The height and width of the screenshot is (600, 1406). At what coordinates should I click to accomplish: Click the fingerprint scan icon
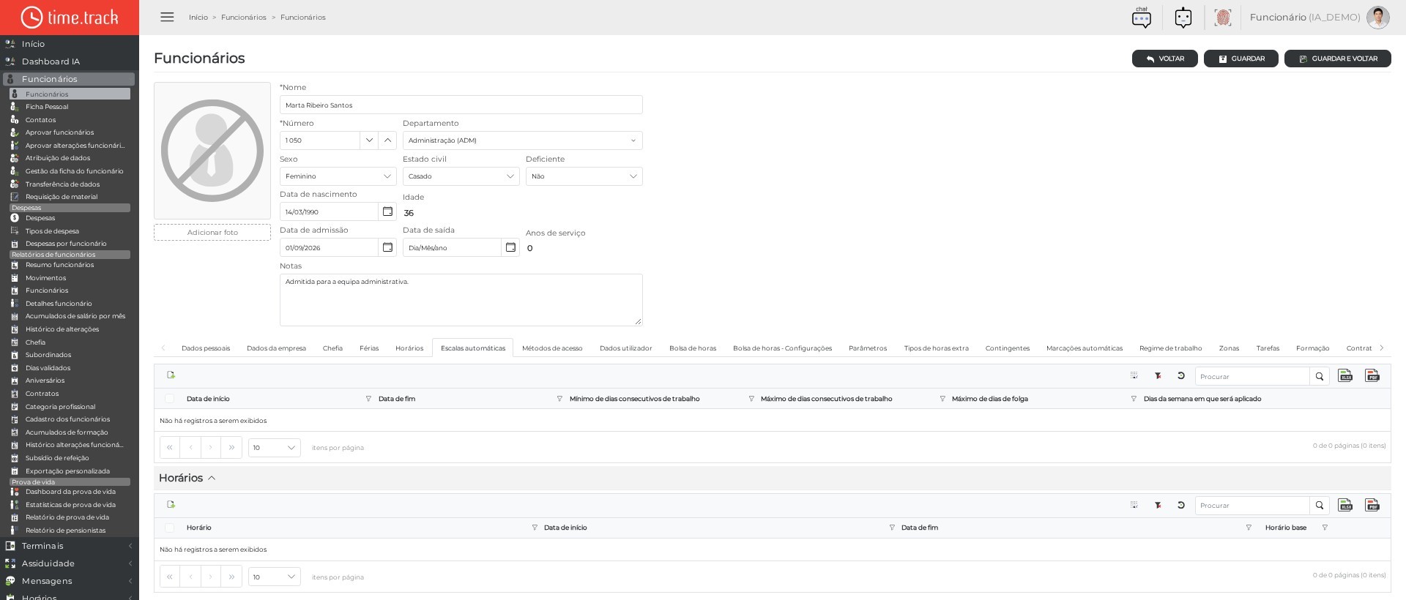pos(1222,18)
